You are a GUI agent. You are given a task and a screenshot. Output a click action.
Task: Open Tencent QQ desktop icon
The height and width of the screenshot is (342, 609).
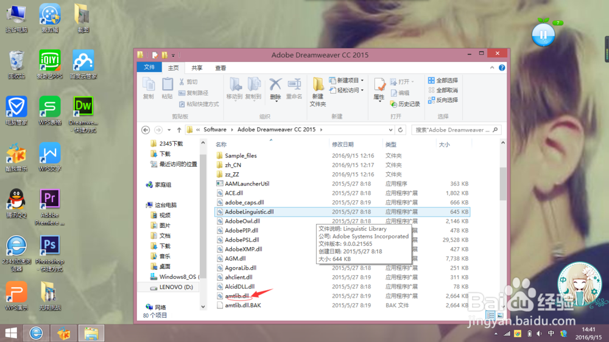(x=16, y=203)
